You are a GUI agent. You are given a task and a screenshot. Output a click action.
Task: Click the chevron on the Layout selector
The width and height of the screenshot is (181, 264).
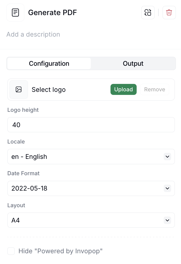pos(167,220)
